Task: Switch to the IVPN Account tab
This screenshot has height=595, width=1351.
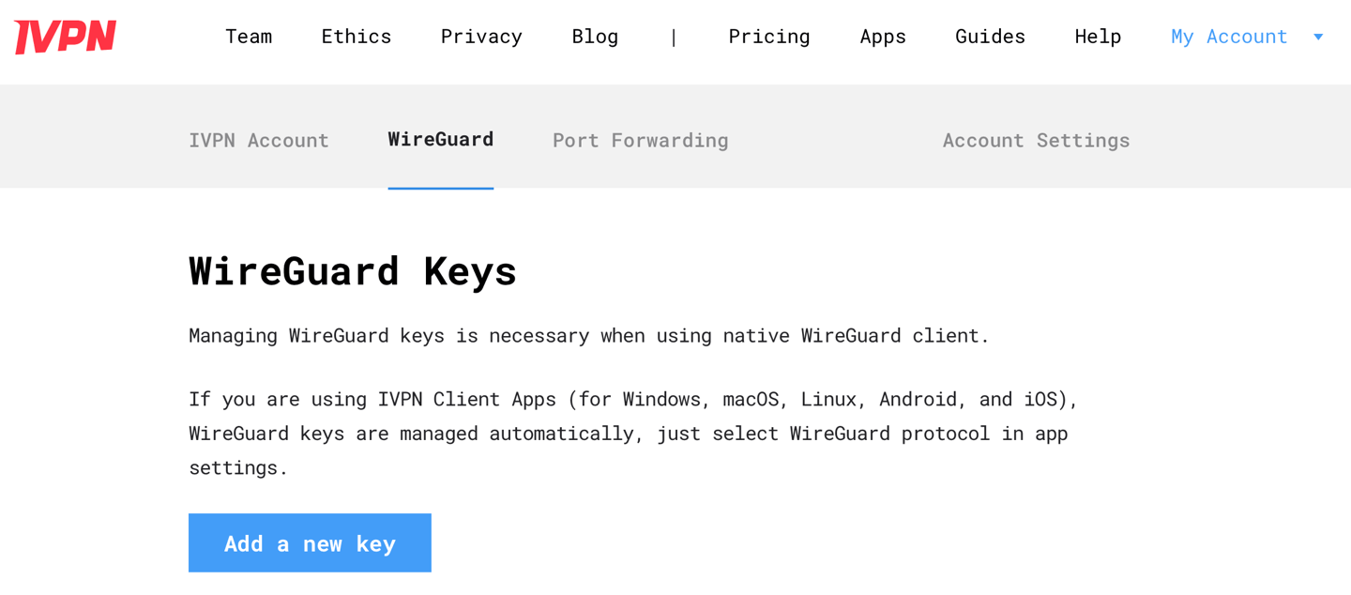Action: (x=259, y=140)
